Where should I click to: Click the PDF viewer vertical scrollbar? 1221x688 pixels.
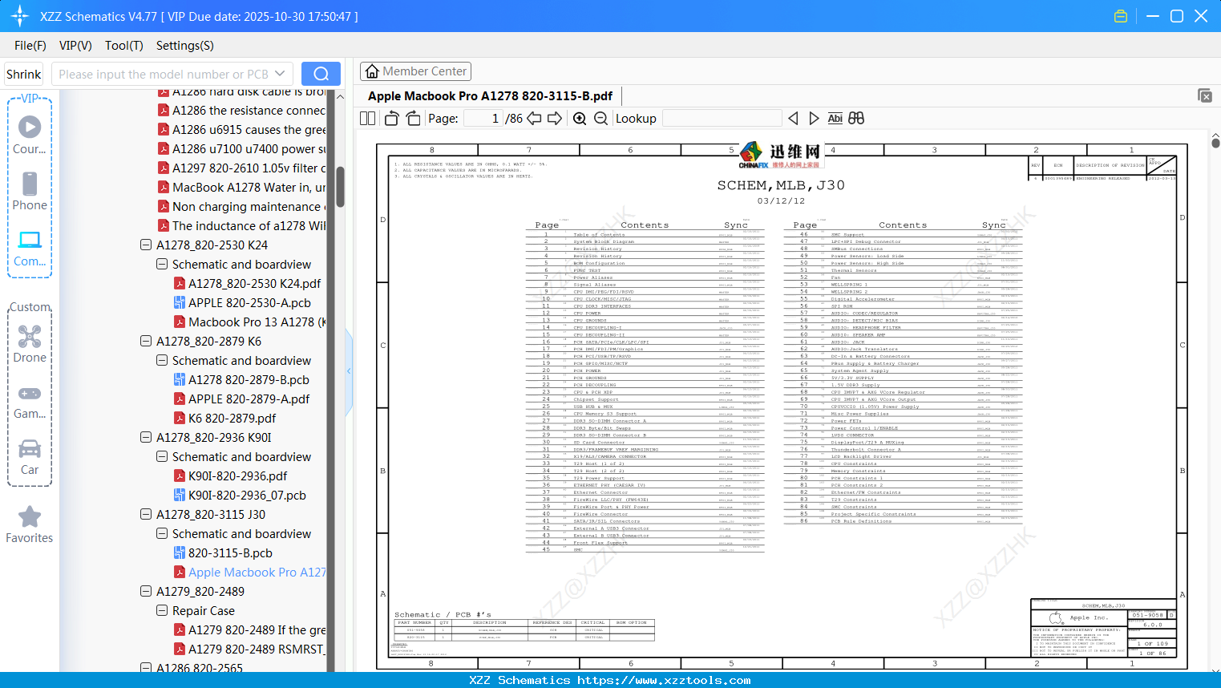[x=1215, y=143]
